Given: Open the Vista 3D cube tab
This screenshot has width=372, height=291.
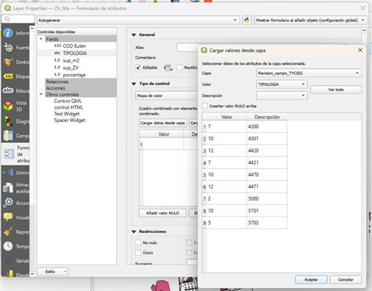Looking at the screenshot, I should pos(8,106).
